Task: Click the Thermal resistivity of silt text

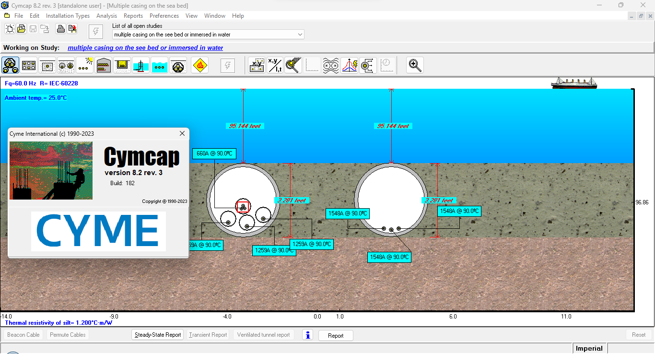Action: click(58, 323)
